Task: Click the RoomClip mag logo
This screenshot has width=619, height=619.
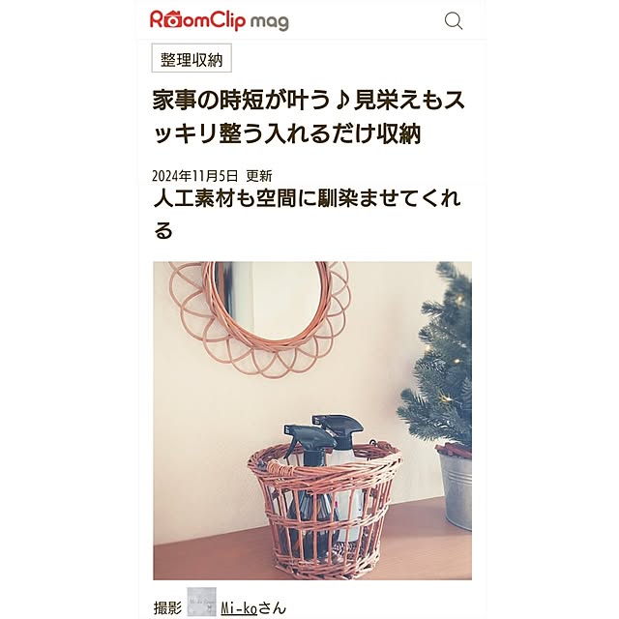Action: point(220,20)
